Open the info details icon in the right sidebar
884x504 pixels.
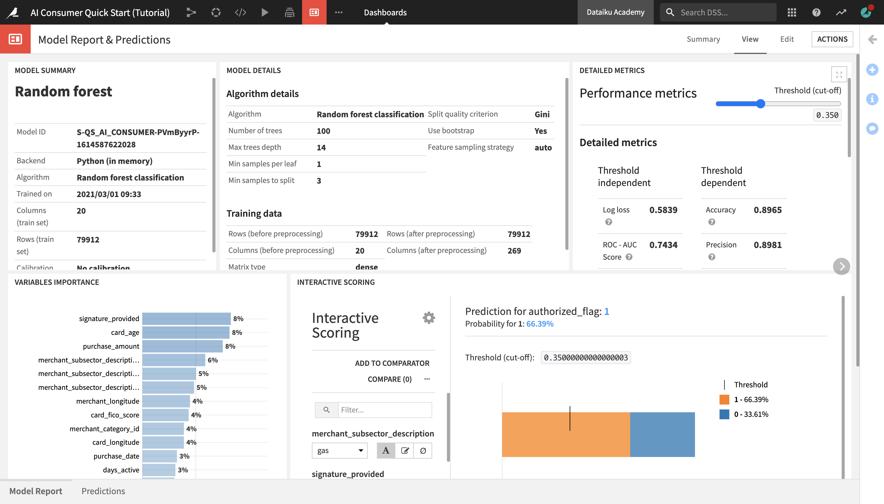872,99
